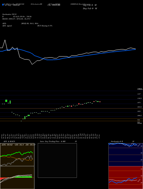Click the 1029 price axis label
The width and height of the screenshot is (143, 189).
tap(139, 111)
